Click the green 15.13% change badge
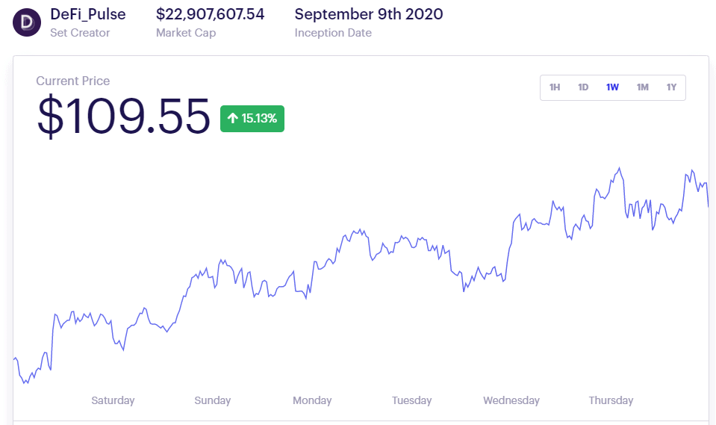This screenshot has height=425, width=716. click(x=252, y=119)
